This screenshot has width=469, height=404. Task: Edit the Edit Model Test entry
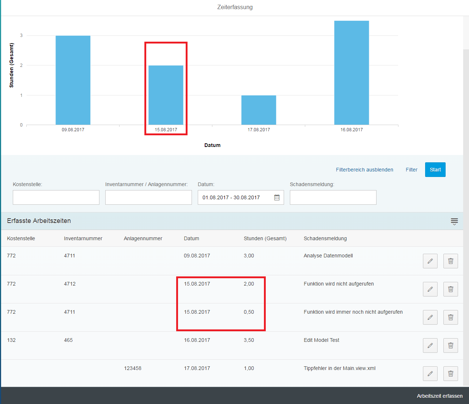click(430, 346)
